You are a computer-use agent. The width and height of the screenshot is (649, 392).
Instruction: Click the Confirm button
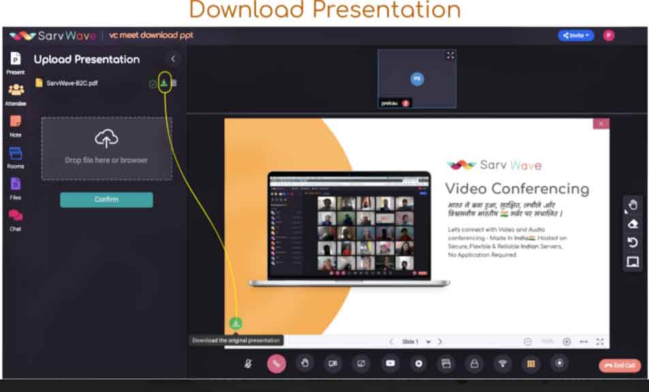pos(106,199)
